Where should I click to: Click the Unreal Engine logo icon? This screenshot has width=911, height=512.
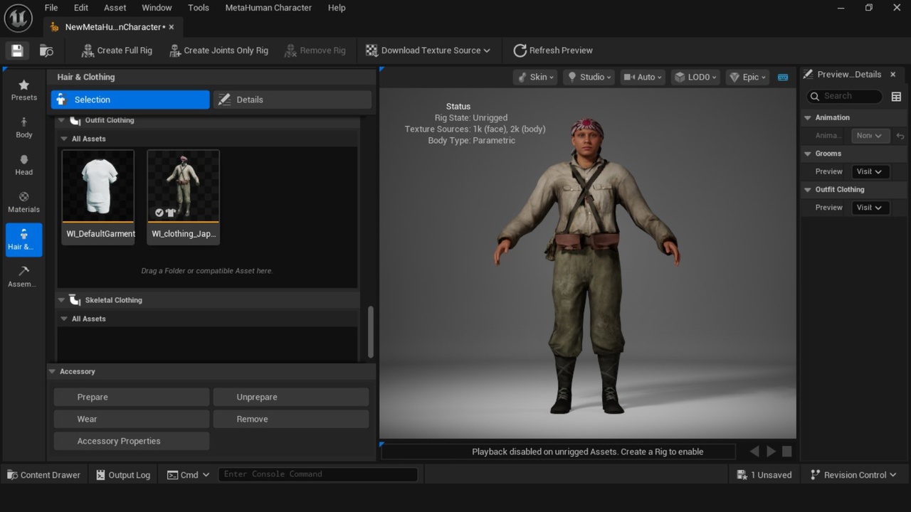(18, 18)
